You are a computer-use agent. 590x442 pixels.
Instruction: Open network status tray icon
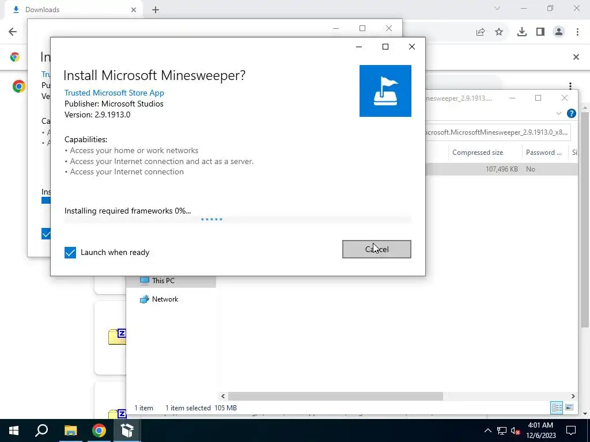click(502, 430)
